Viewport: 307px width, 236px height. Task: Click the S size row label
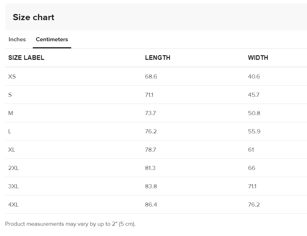(10, 95)
